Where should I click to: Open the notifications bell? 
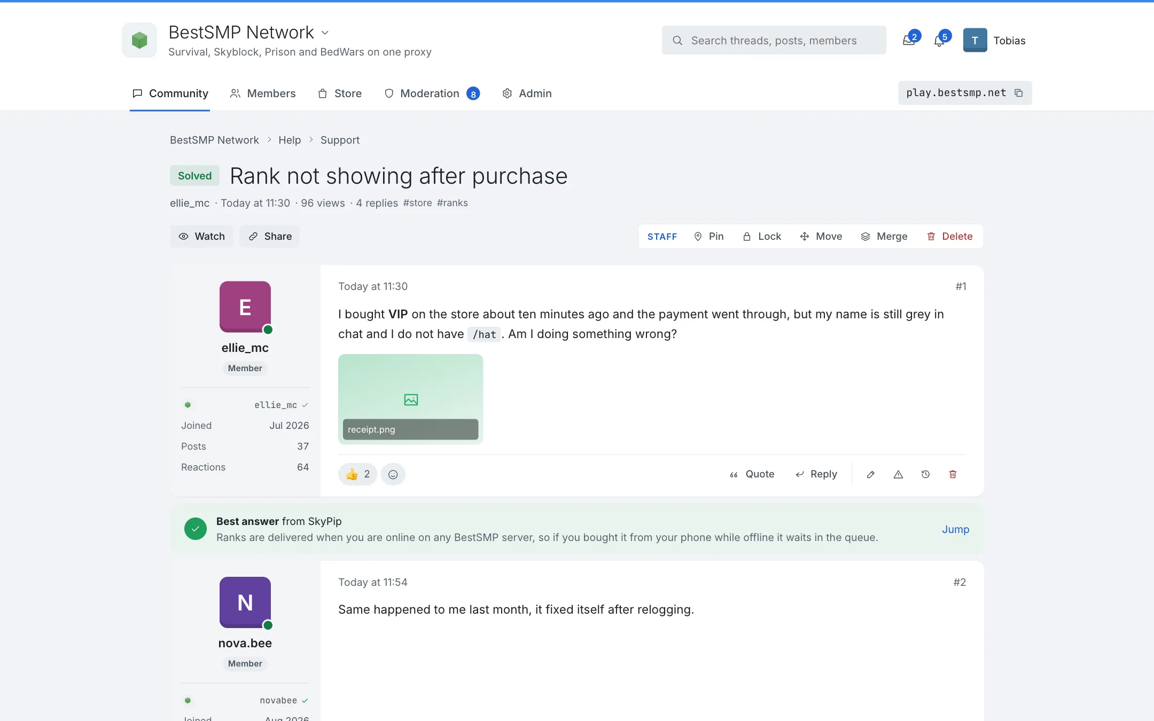click(x=939, y=40)
